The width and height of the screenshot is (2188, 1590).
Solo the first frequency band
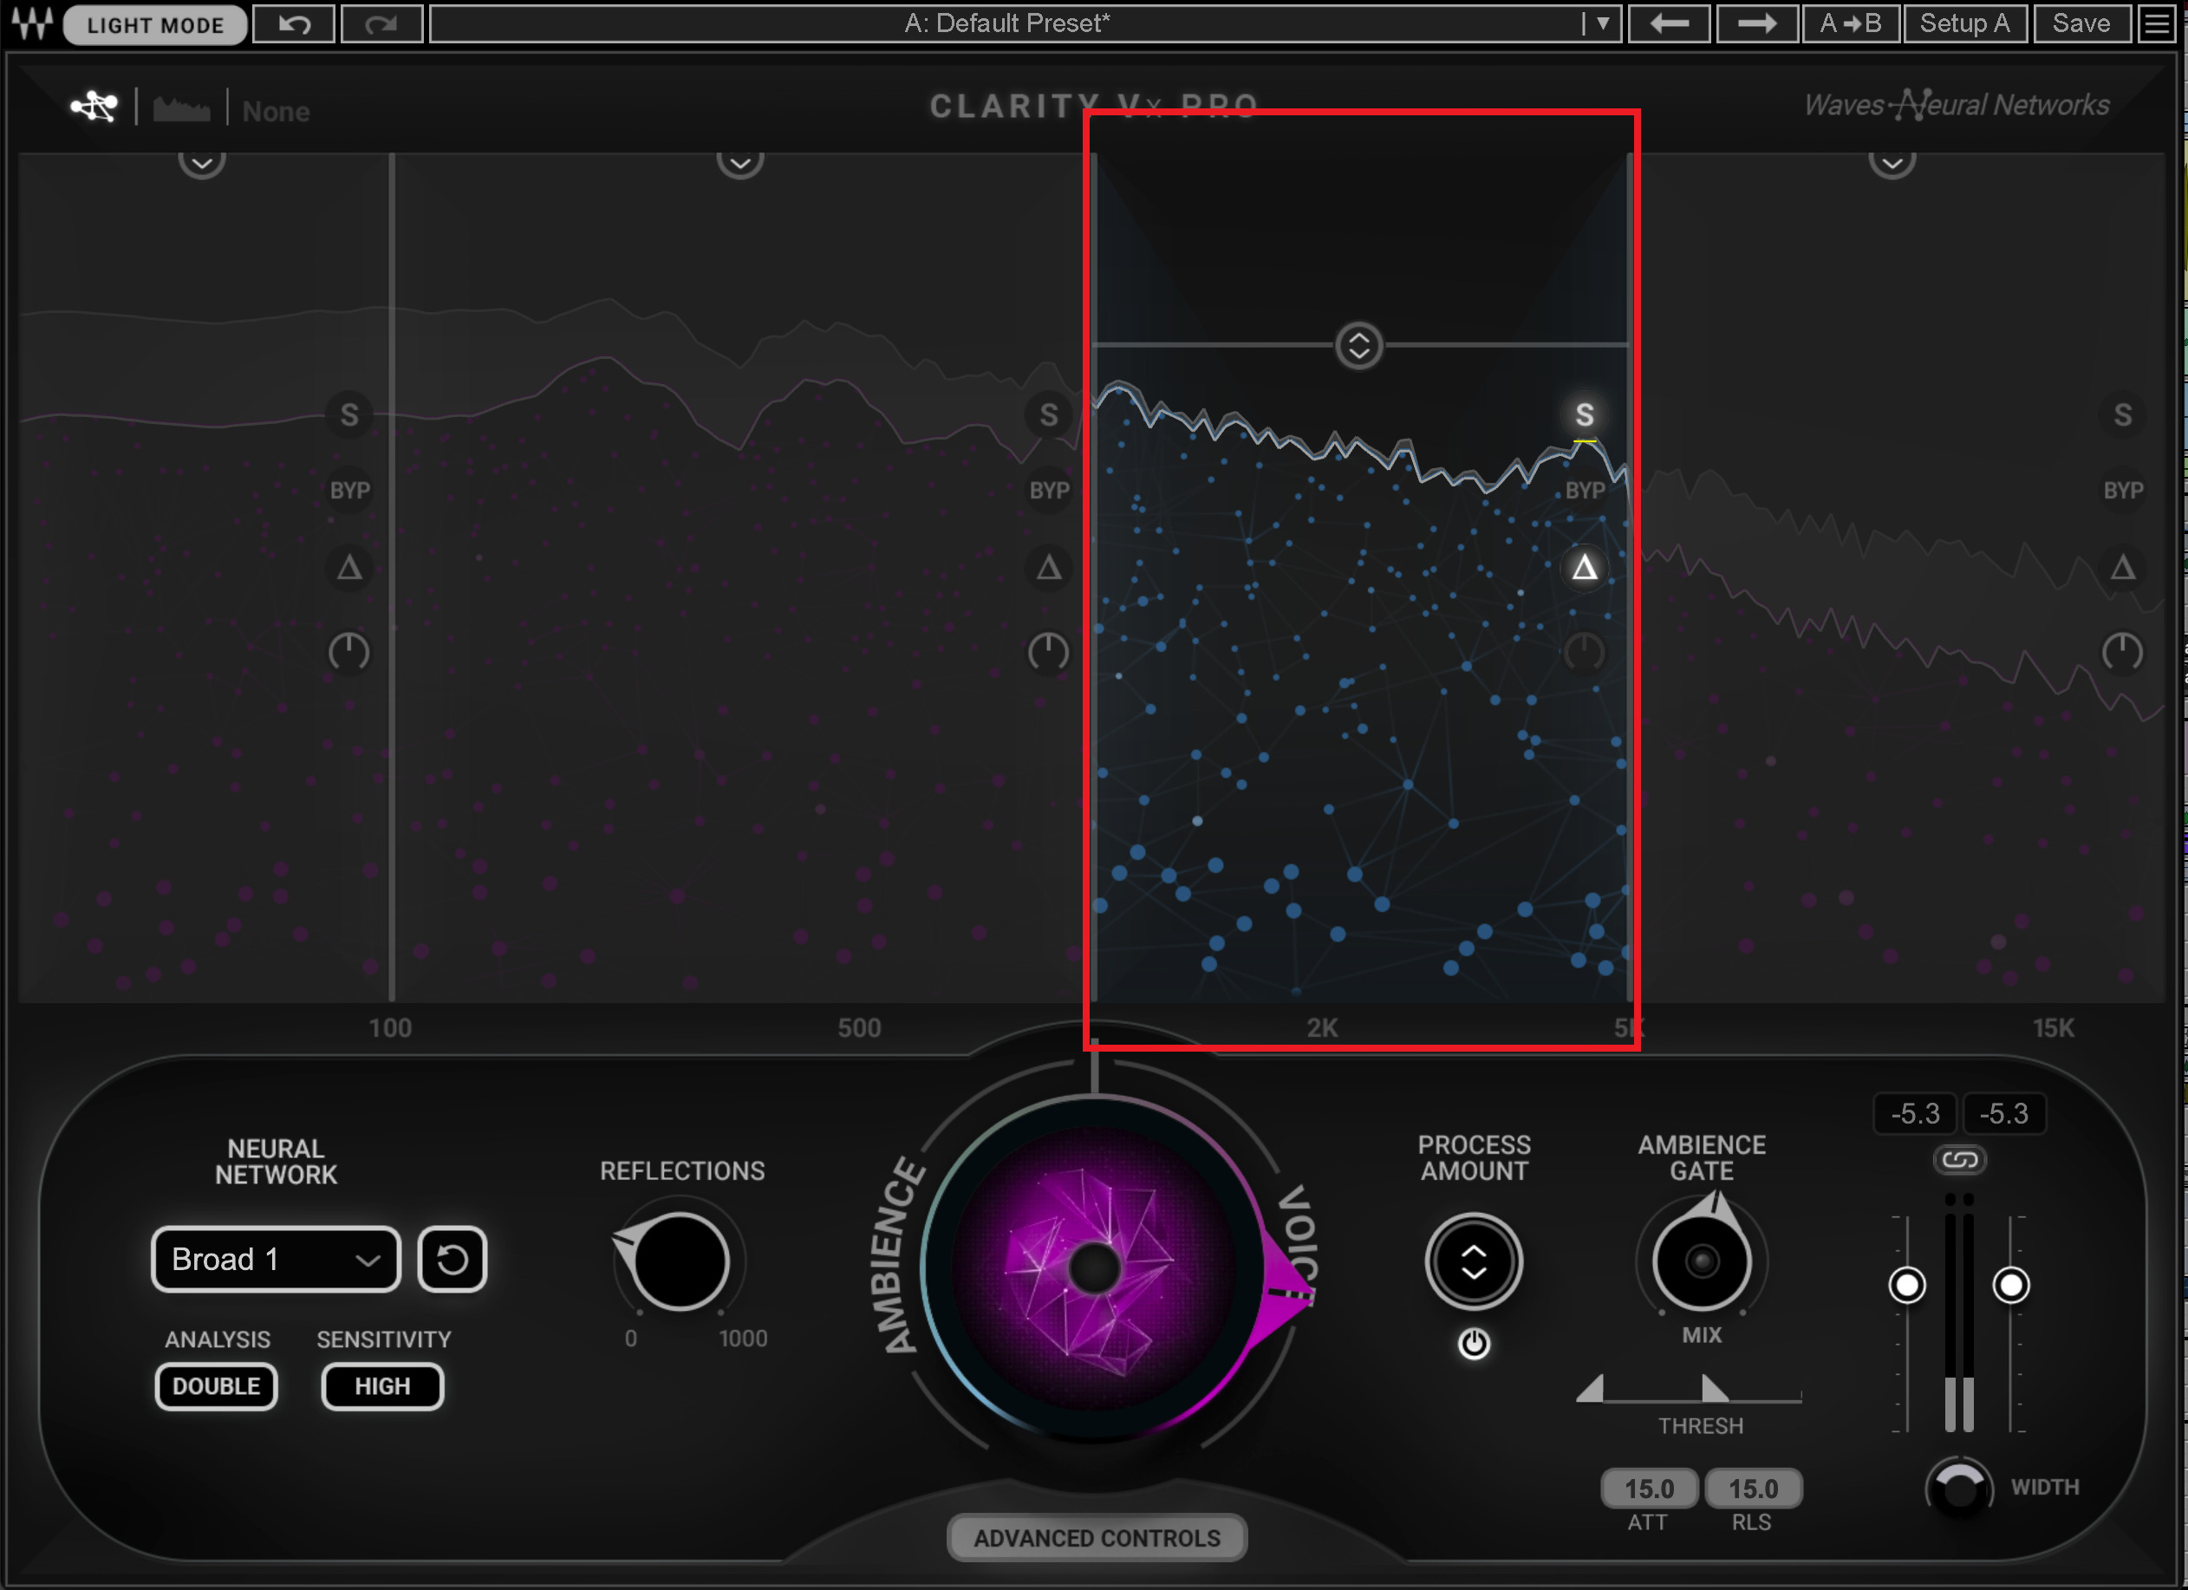(349, 415)
